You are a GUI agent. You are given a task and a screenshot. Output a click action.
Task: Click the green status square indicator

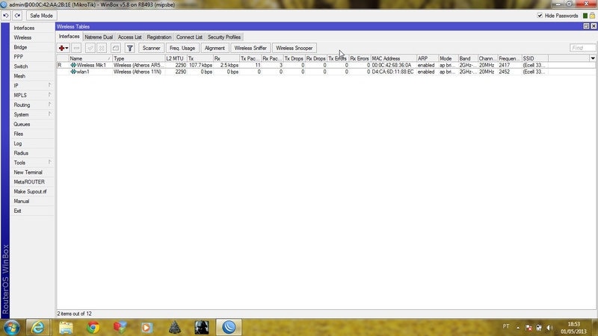(585, 16)
